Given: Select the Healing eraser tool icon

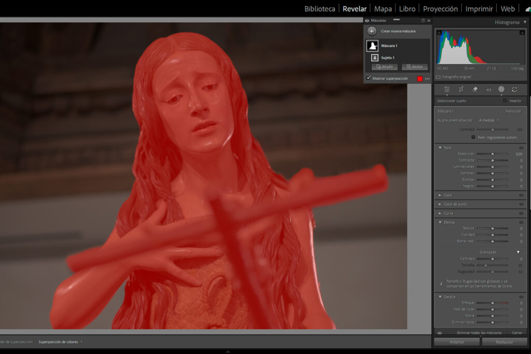Looking at the screenshot, I should (475, 89).
